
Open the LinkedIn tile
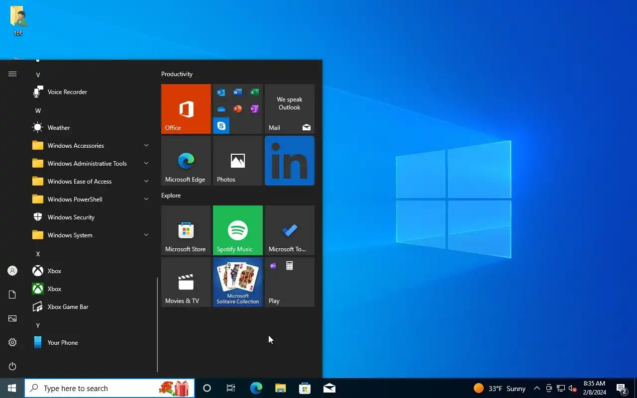290,161
